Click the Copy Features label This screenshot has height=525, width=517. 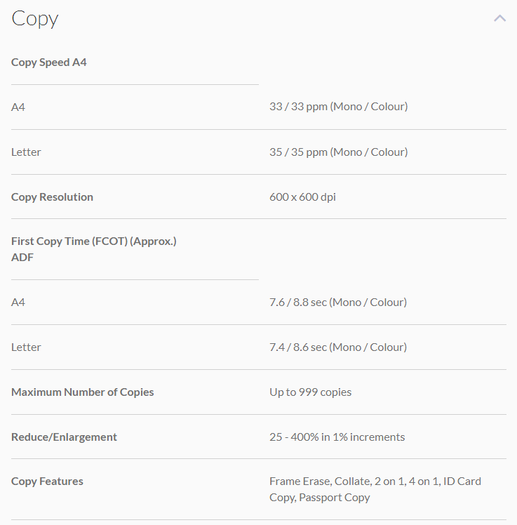(x=47, y=481)
